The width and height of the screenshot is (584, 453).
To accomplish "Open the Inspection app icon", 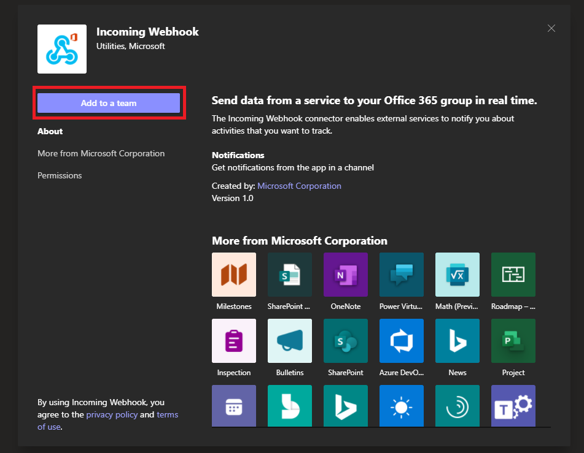I will (234, 341).
